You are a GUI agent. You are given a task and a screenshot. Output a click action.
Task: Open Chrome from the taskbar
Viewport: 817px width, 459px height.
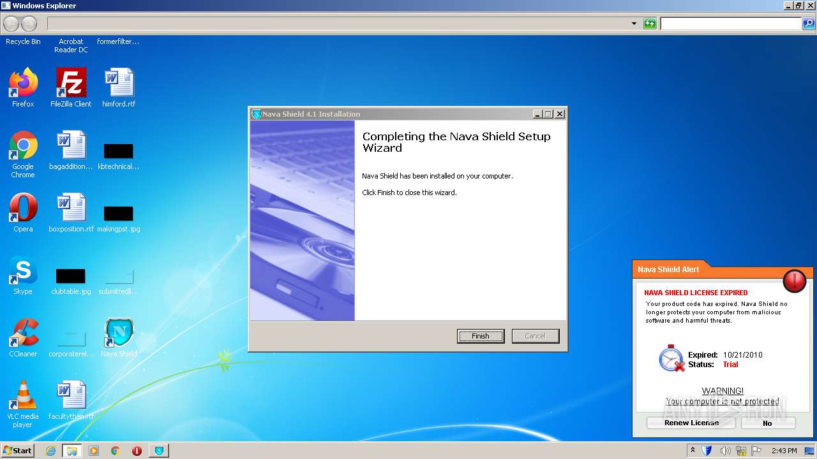tap(116, 451)
